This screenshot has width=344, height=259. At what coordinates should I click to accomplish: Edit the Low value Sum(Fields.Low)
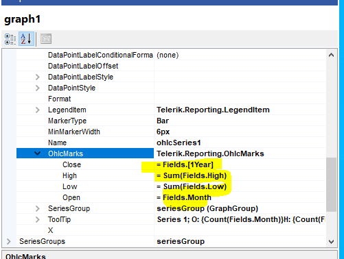point(240,186)
